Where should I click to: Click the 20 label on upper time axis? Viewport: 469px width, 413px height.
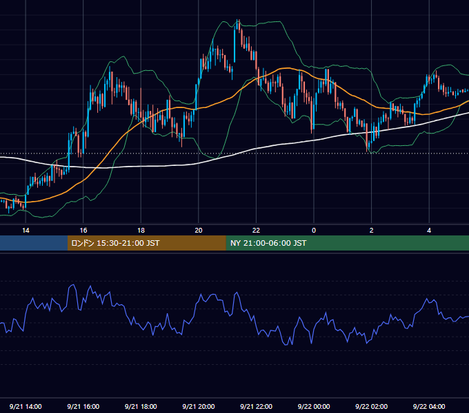[x=199, y=231]
